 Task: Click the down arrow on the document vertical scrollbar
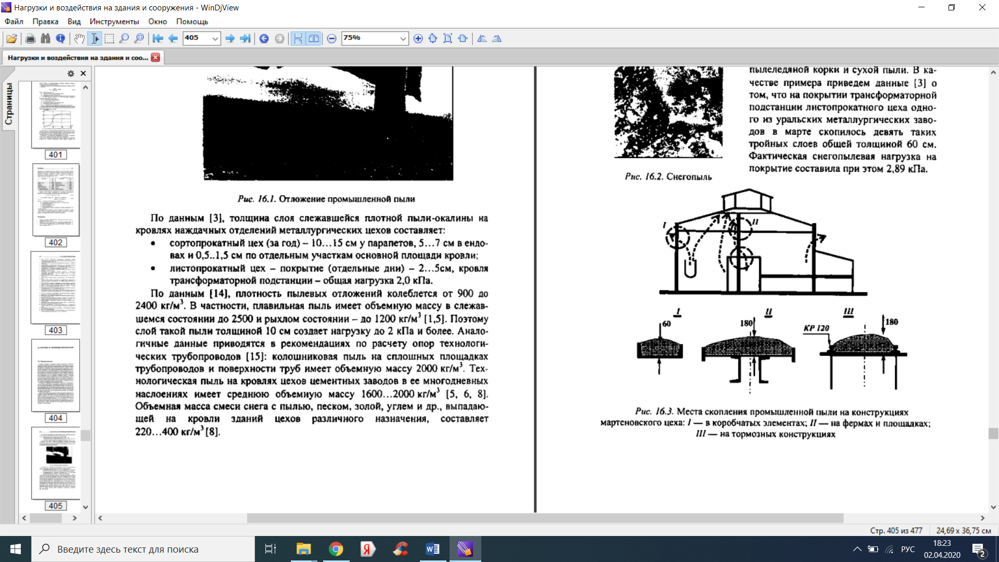point(993,507)
